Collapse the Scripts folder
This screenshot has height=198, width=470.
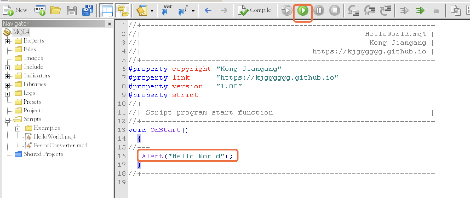click(x=7, y=120)
